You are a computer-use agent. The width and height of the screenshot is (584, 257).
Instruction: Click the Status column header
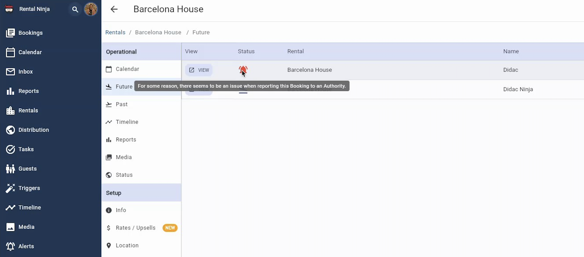[246, 51]
